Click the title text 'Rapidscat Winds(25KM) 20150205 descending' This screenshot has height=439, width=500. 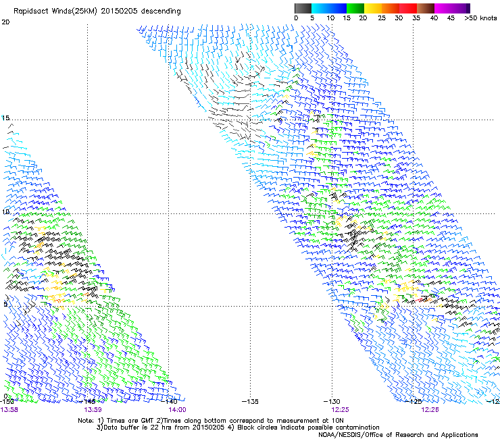(97, 11)
